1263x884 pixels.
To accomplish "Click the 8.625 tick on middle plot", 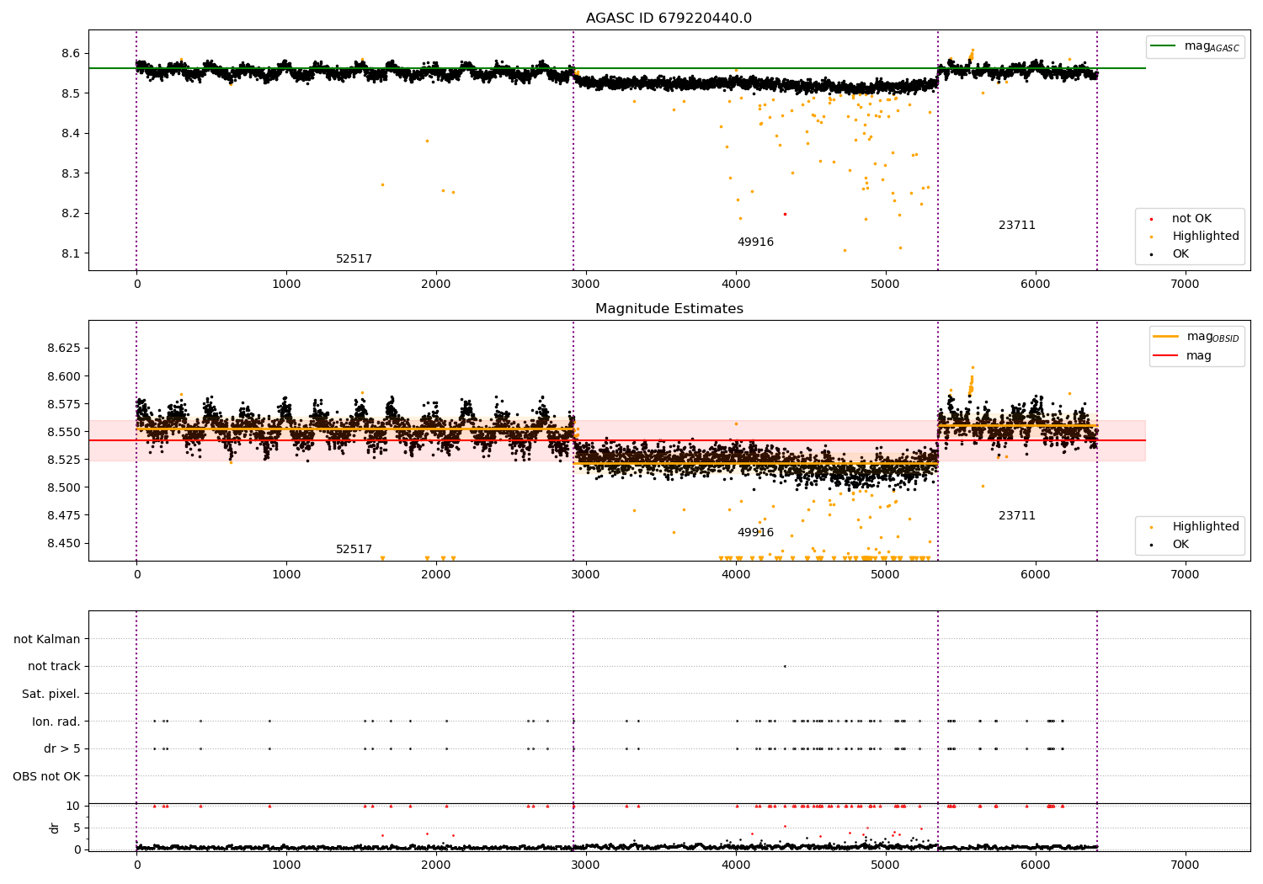I will (63, 349).
